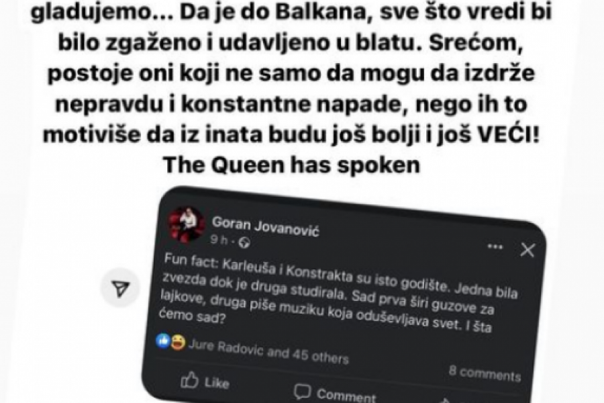Open the 8 comments link
The image size is (604, 403).
[x=485, y=373]
